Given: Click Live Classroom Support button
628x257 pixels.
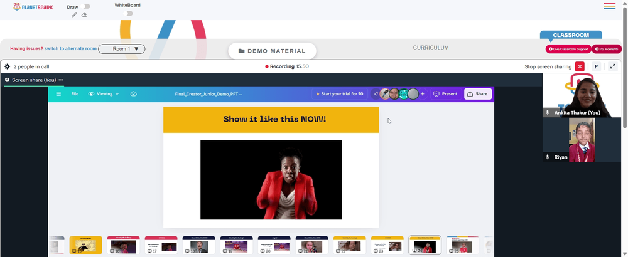Looking at the screenshot, I should 568,49.
